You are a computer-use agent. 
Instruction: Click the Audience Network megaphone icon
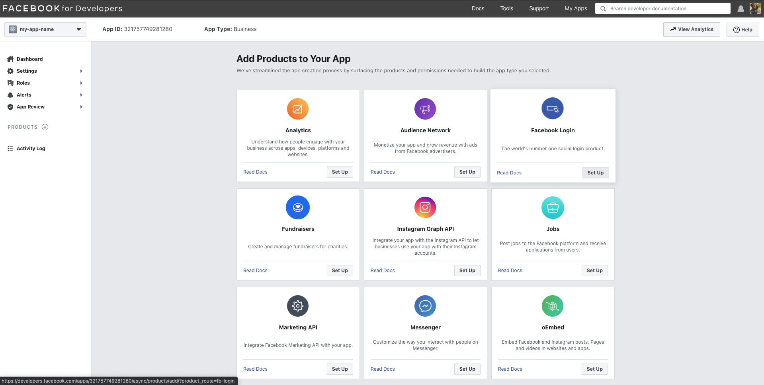[x=425, y=109]
